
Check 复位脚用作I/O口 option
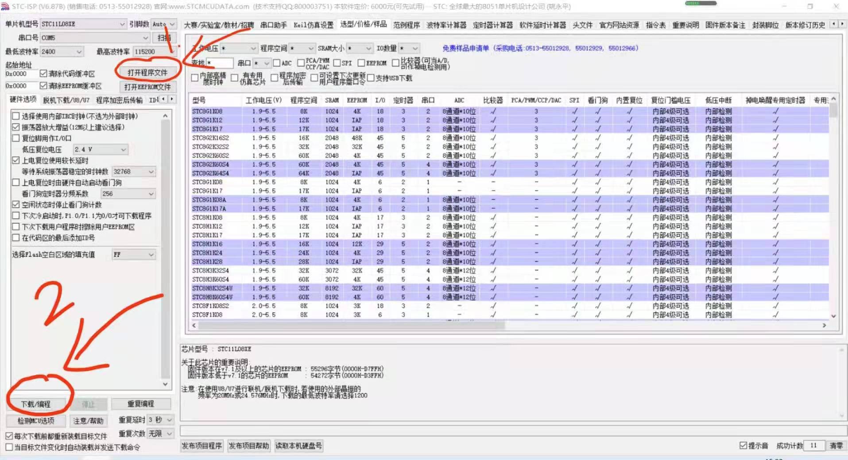[16, 138]
